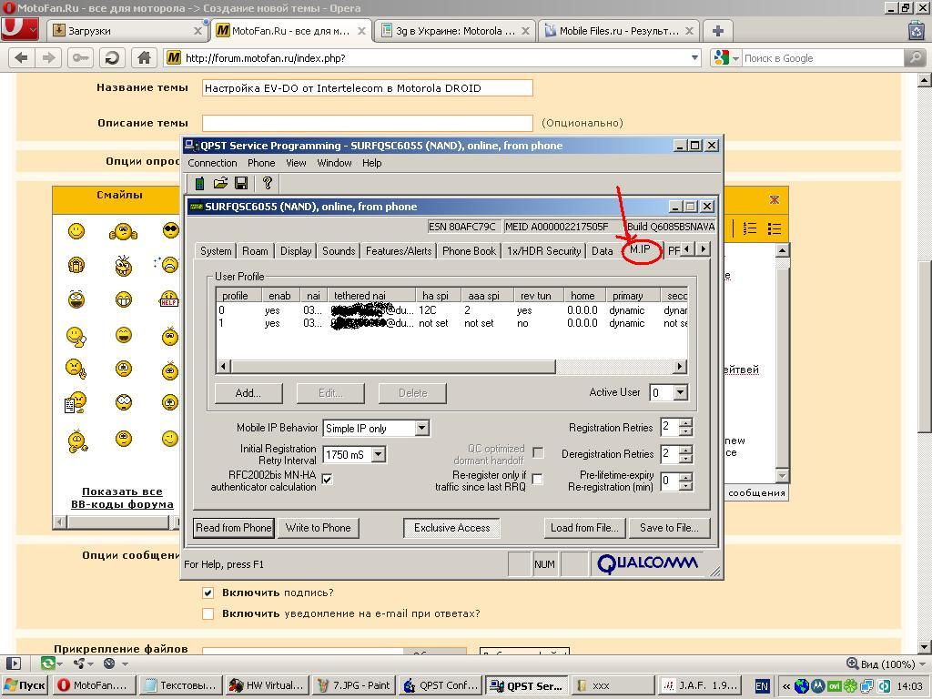The image size is (932, 699).
Task: Go to the Opera home page icon
Action: tap(144, 57)
